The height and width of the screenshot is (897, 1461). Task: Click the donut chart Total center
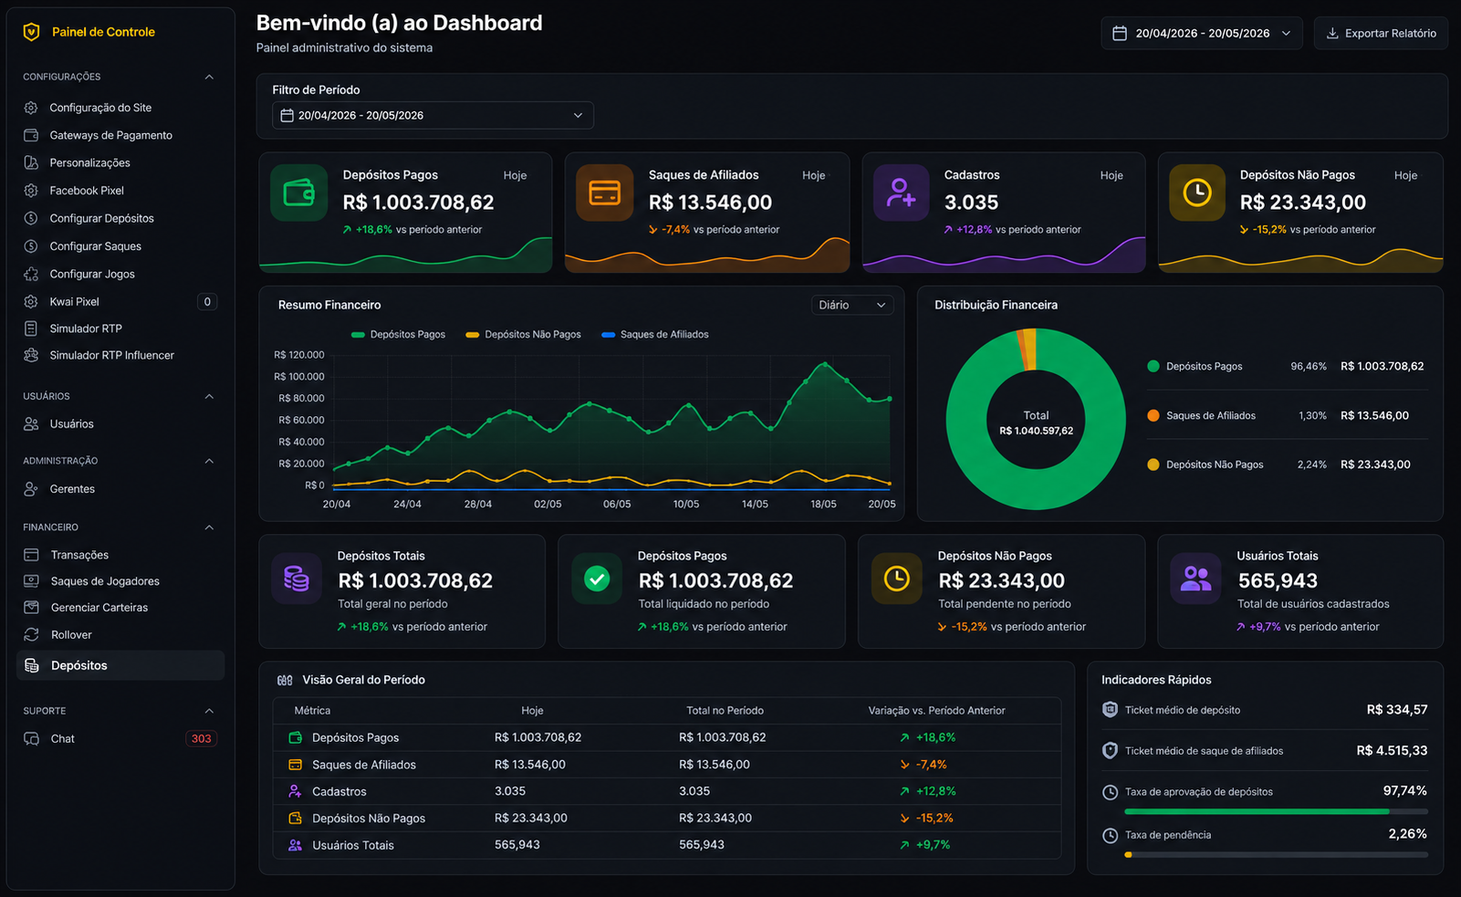[1036, 422]
